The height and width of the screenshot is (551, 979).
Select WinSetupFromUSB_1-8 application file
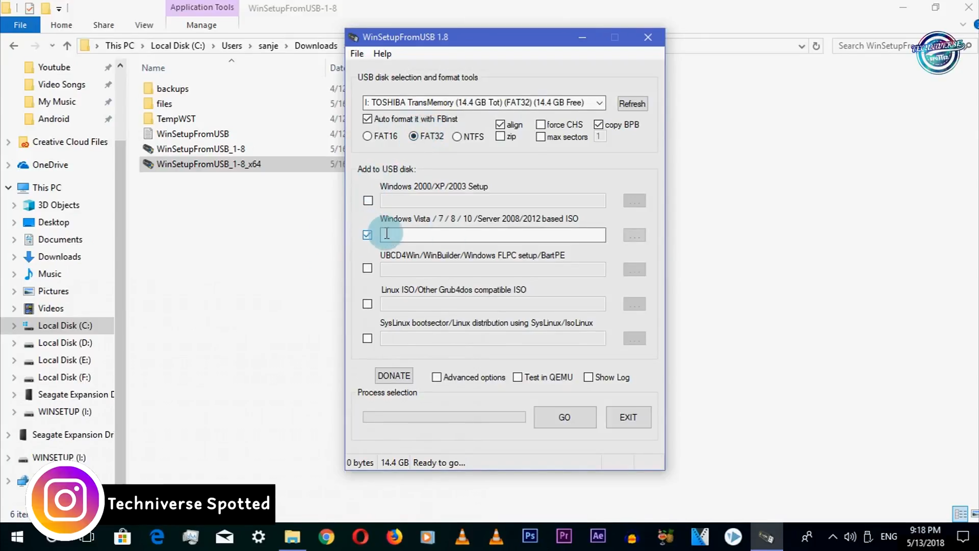point(200,149)
